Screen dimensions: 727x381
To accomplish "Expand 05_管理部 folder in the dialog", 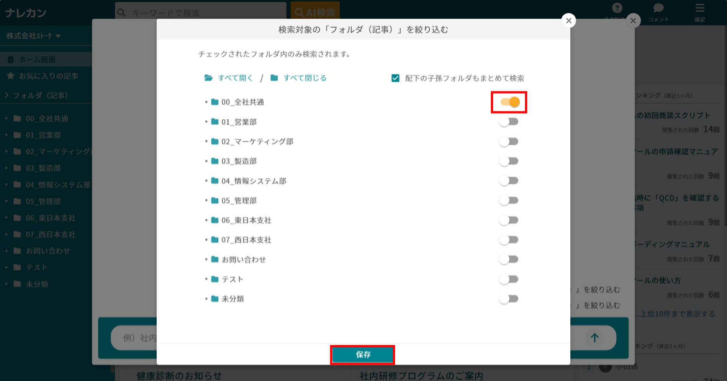I will 206,201.
